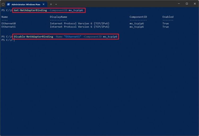The image size is (199, 136).
Task: Click the True value for Ethernet1
Action: point(166,27)
